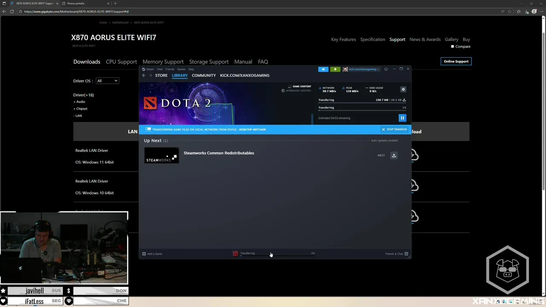Go forward in Steam navigation

point(150,75)
